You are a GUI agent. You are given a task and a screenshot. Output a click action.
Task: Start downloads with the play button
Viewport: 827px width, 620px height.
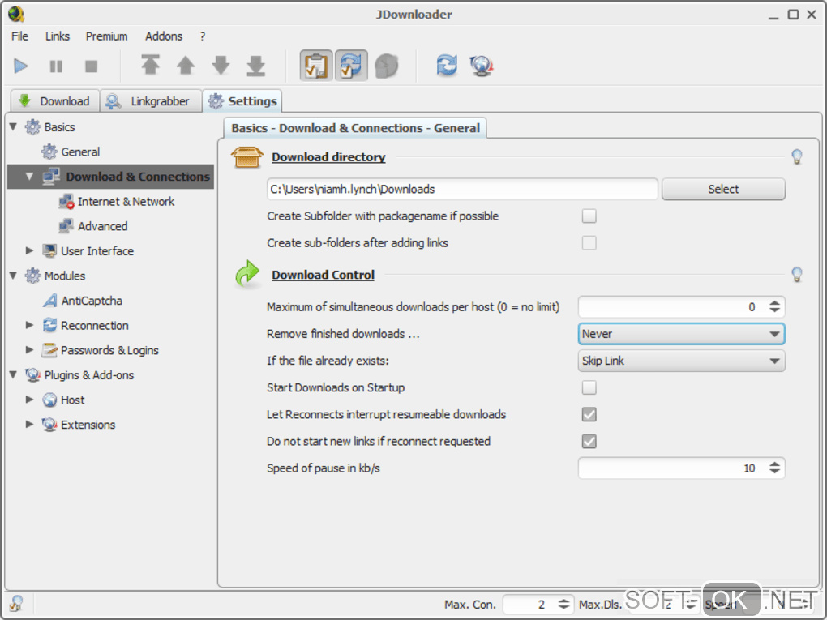(x=20, y=66)
